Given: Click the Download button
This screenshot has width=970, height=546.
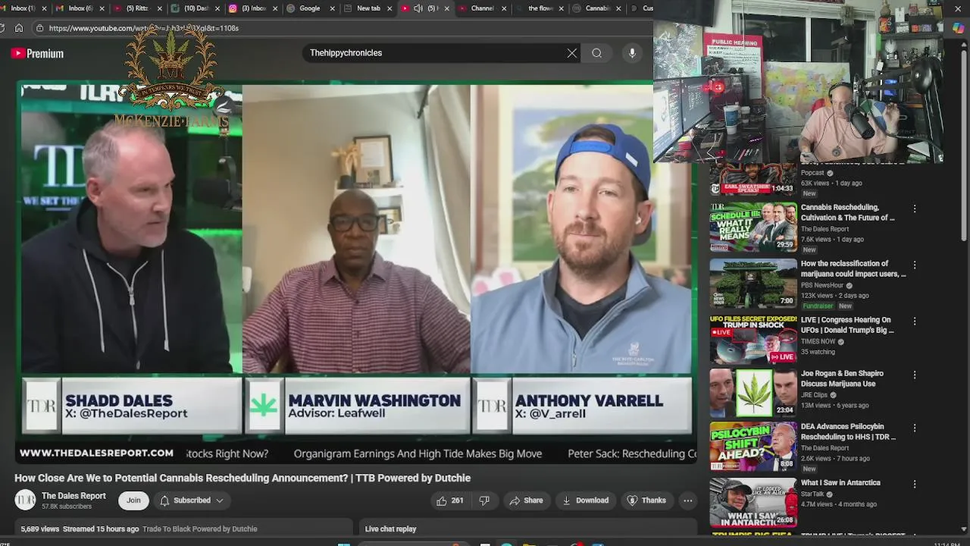Looking at the screenshot, I should tap(585, 500).
